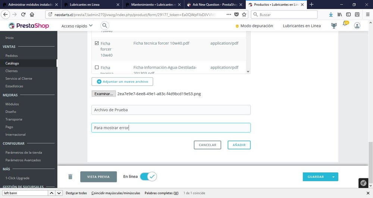Image resolution: width=373 pixels, height=198 pixels.
Task: Reload the current page
Action: [23, 15]
